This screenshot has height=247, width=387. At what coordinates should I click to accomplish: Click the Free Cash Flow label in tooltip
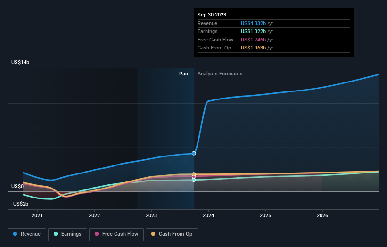215,40
